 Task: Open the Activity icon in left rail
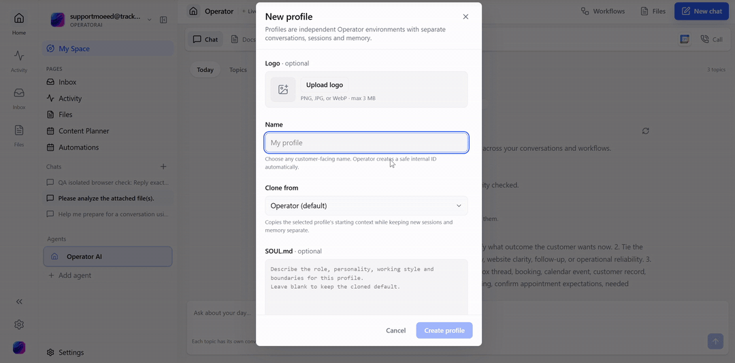click(19, 56)
